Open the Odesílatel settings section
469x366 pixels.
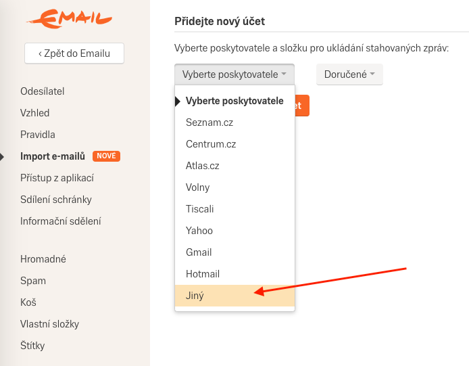point(42,91)
